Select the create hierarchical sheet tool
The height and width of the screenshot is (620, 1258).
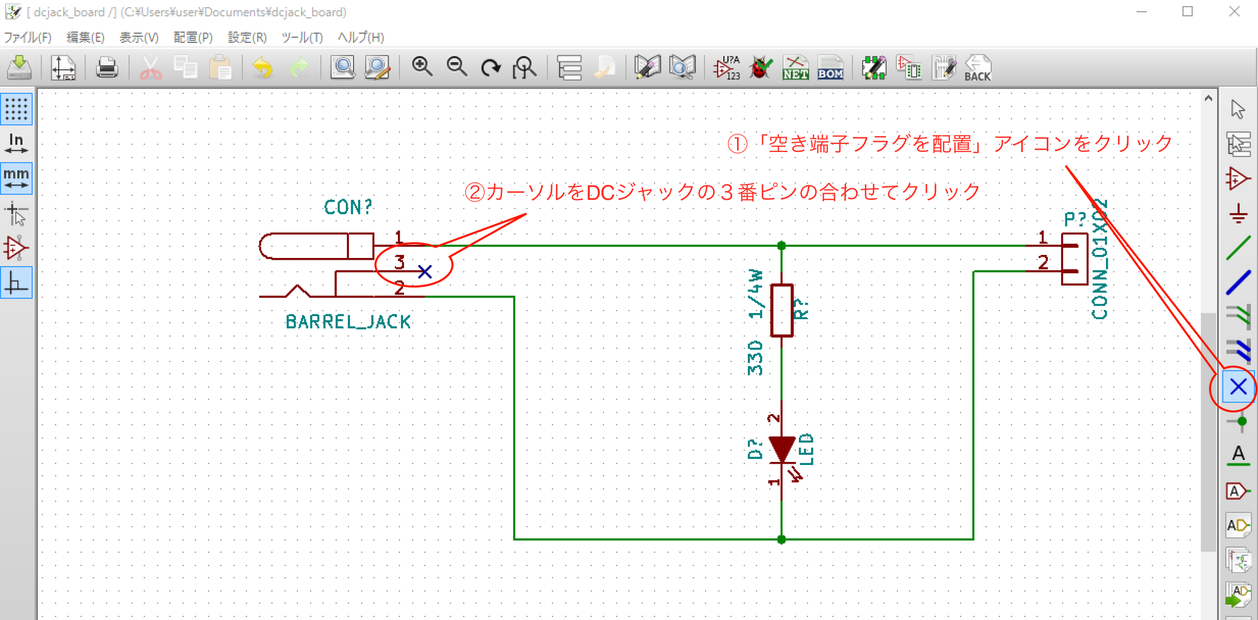tap(1238, 560)
